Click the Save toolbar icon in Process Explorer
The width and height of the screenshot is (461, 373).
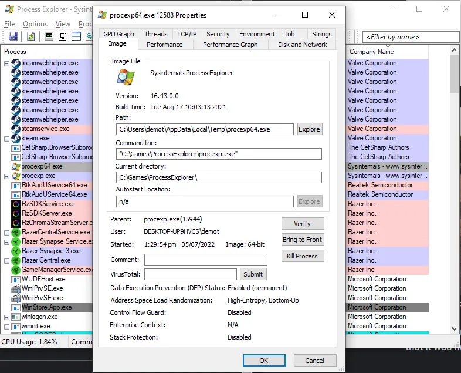[x=13, y=36]
